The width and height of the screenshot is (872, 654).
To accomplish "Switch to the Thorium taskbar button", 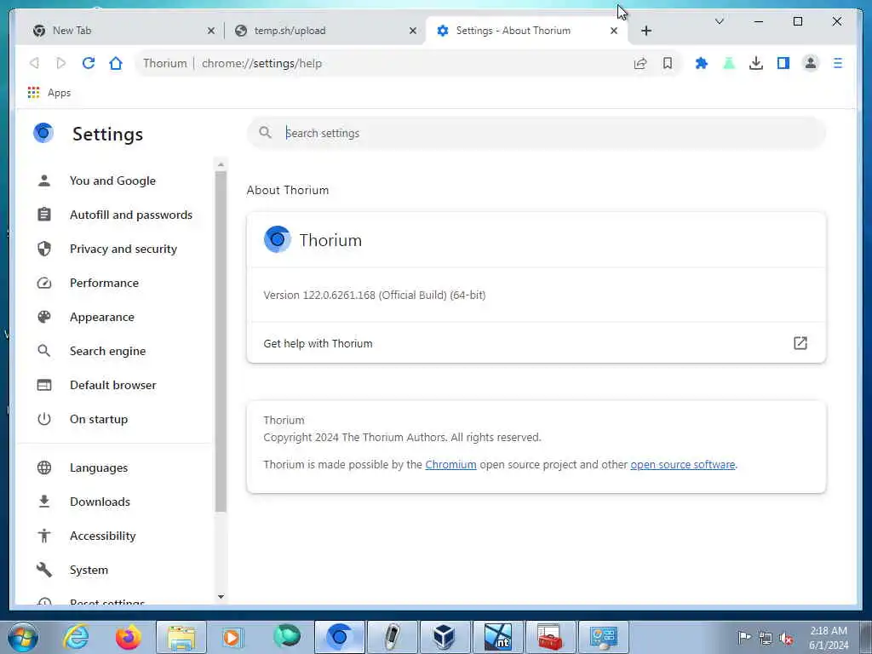I will tap(339, 637).
